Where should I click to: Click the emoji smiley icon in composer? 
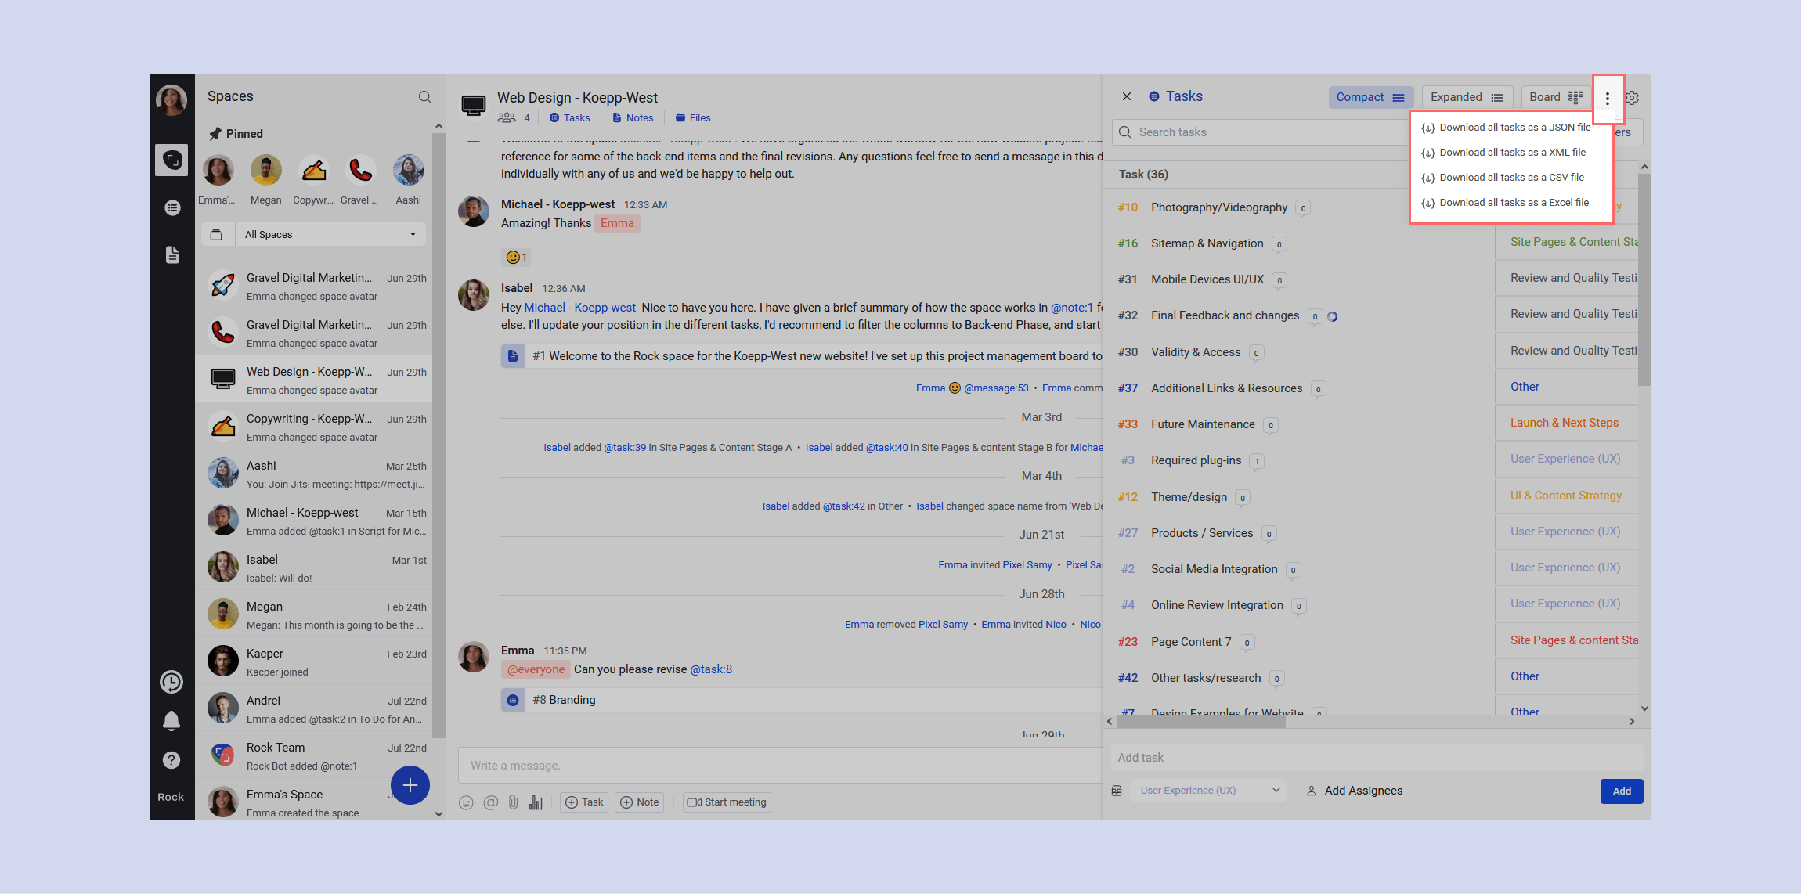(466, 802)
